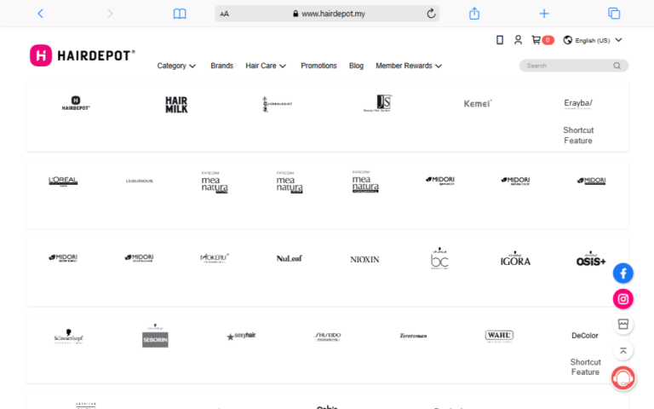Open the user account icon
The height and width of the screenshot is (409, 654).
pos(518,40)
